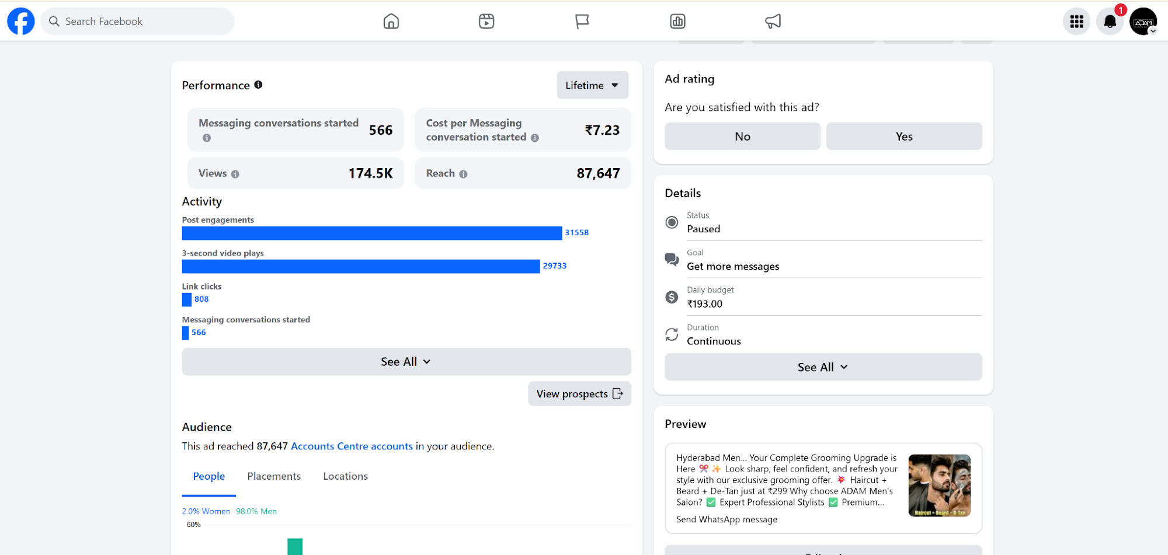
Task: Open the Ad Centre megaphone icon
Action: 773,22
